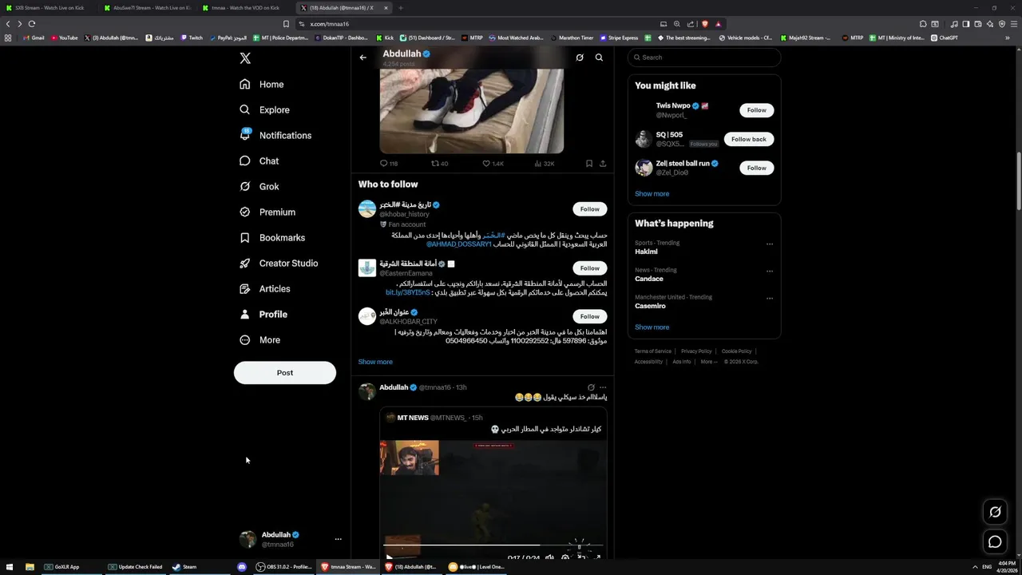Screen dimensions: 1022x575
Task: Click the Grok icon in the profile header
Action: pyautogui.click(x=580, y=57)
